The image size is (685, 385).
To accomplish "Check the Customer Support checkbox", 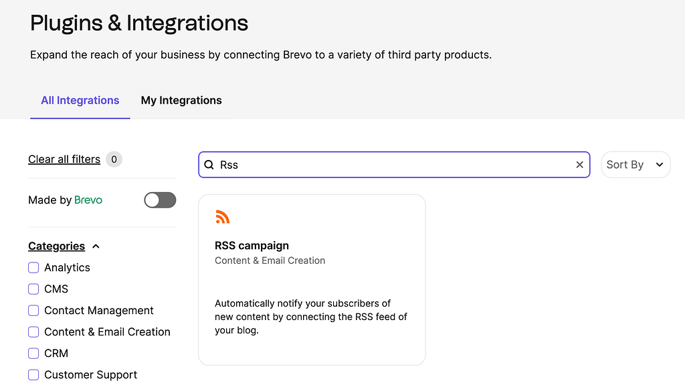I will point(33,374).
